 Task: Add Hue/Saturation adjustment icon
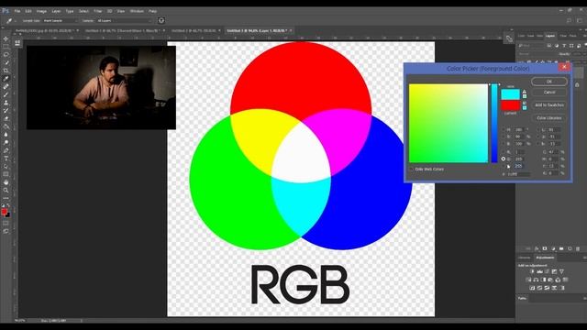[x=528, y=280]
